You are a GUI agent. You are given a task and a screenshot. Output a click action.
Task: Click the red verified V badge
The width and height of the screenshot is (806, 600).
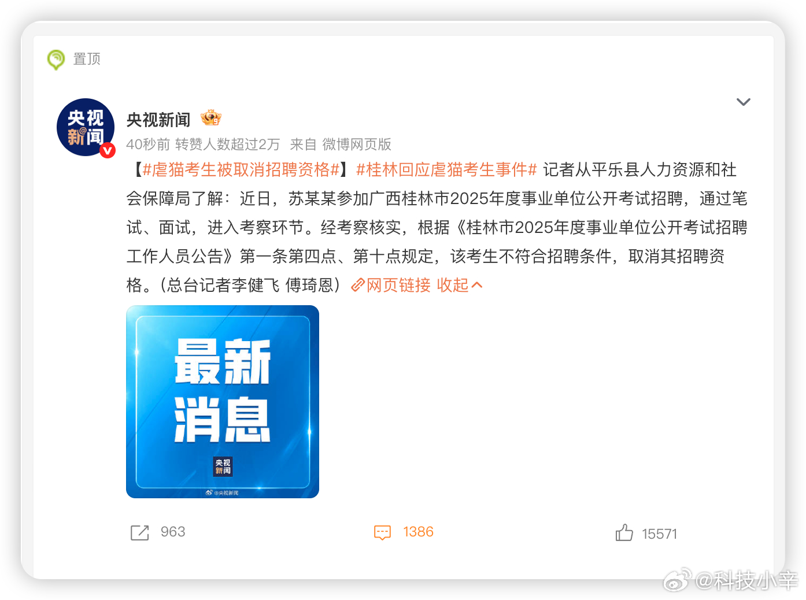[108, 151]
